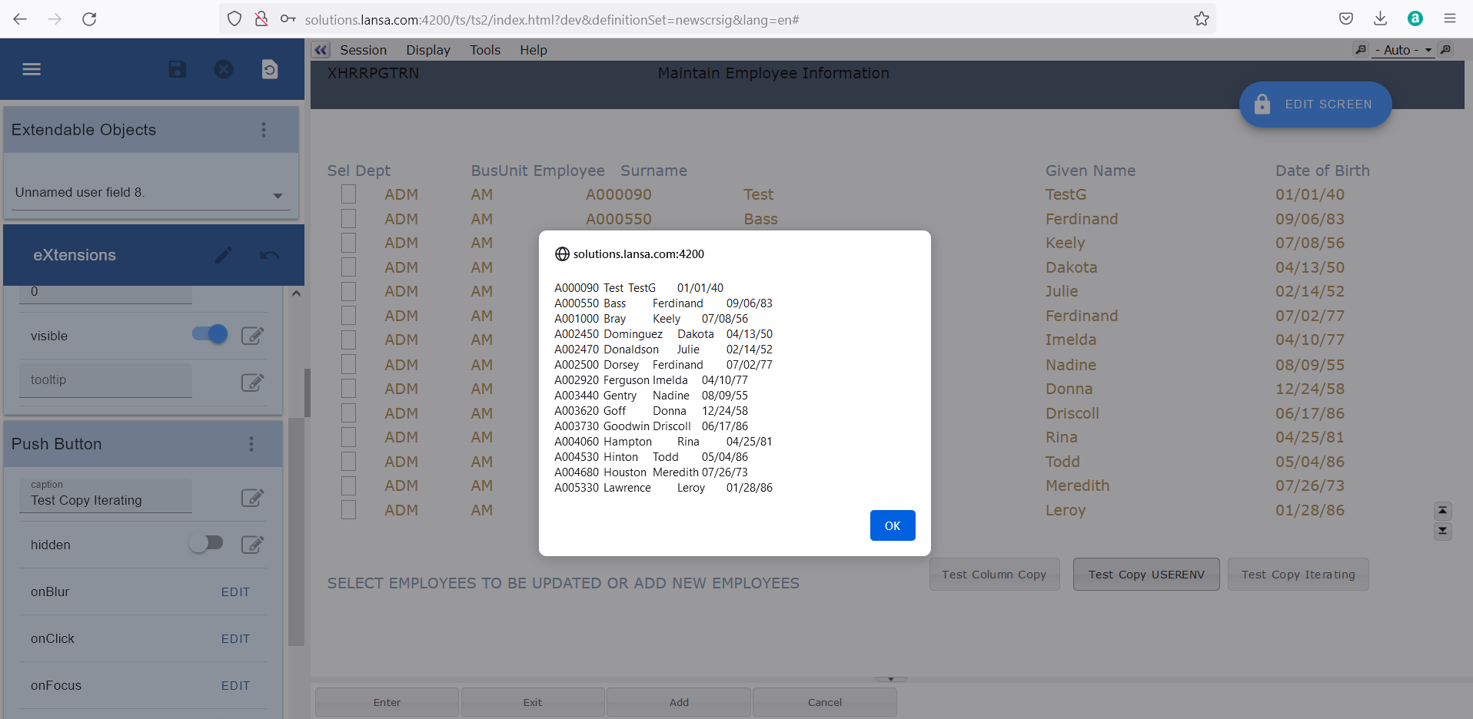Click the lock icon on the Edit Screen button
Image resolution: width=1473 pixels, height=719 pixels.
pyautogui.click(x=1262, y=104)
